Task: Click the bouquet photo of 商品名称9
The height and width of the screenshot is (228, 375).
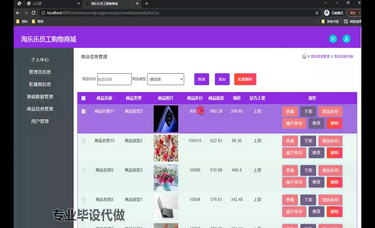Action: coord(166,178)
